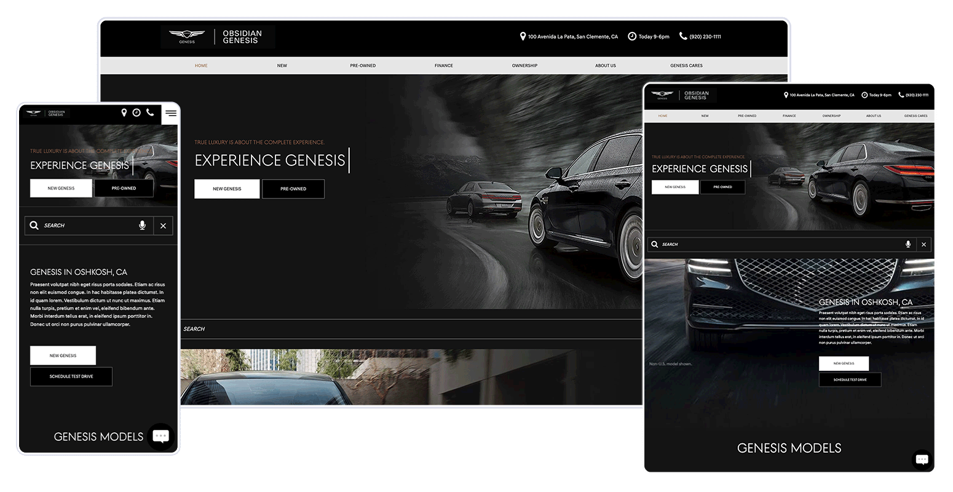This screenshot has height=492, width=953.
Task: Click the Pre-Owned button in the desktop hero
Action: tap(293, 189)
